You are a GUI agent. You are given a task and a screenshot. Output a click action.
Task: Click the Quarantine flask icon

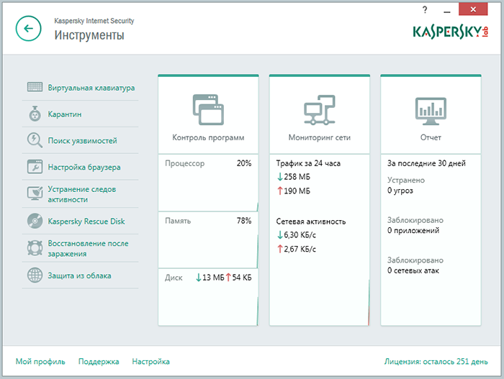[35, 114]
